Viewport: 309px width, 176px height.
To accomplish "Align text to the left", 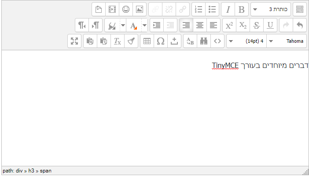I will tap(213, 25).
